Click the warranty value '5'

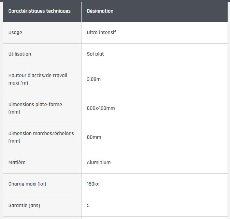tap(88, 205)
